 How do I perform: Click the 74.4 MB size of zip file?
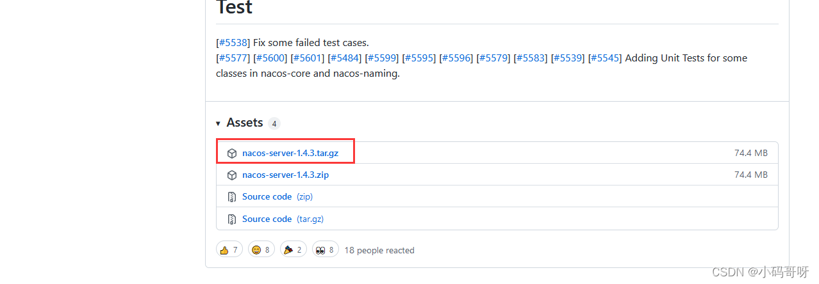pos(751,175)
